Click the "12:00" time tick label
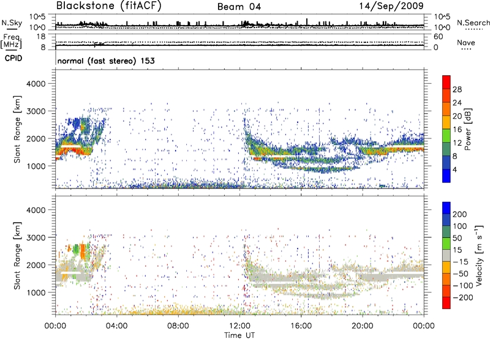Screen dimensions: 490x339 tap(239, 326)
